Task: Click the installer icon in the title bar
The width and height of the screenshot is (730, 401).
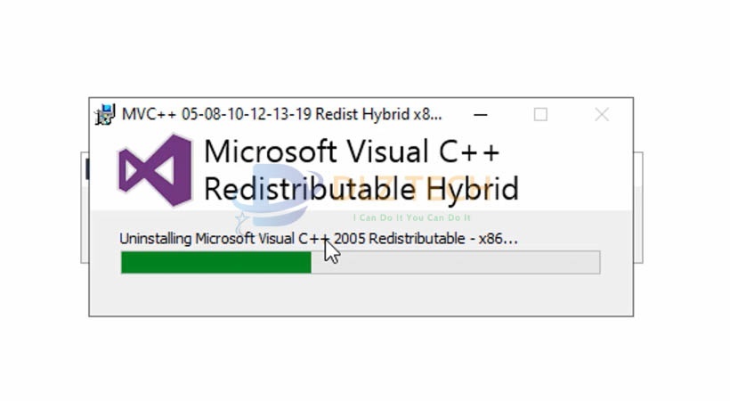Action: coord(106,114)
